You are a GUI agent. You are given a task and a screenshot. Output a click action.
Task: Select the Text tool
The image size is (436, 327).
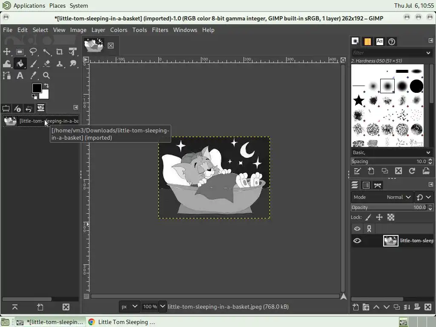pos(20,75)
